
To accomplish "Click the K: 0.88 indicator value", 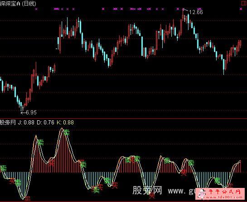I will point(65,123).
